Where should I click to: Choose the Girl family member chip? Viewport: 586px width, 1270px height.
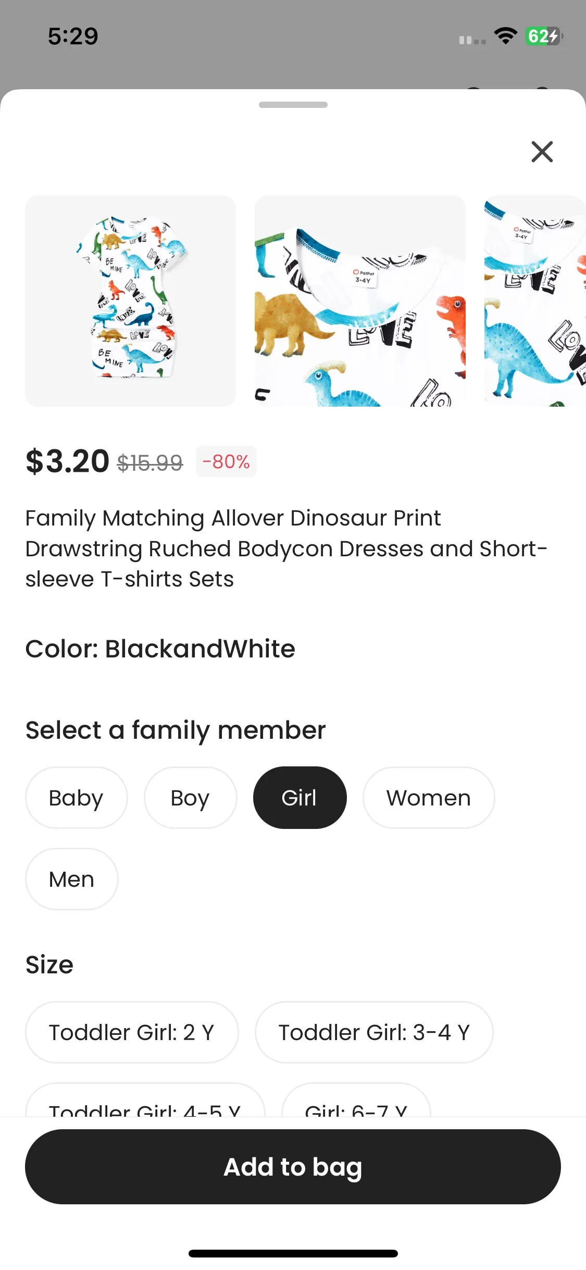point(300,798)
